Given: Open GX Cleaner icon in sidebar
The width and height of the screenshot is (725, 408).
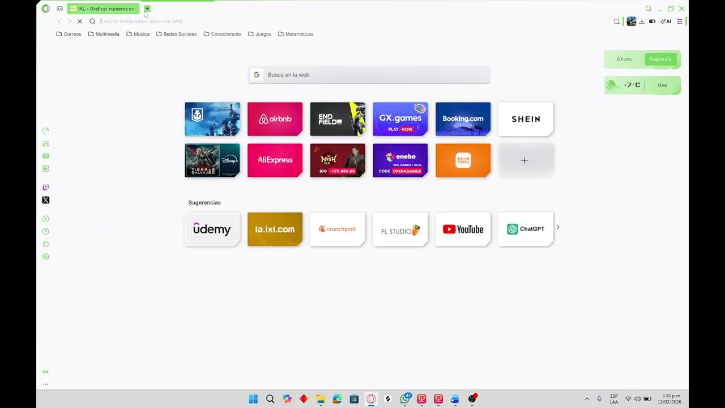Looking at the screenshot, I should [x=46, y=143].
